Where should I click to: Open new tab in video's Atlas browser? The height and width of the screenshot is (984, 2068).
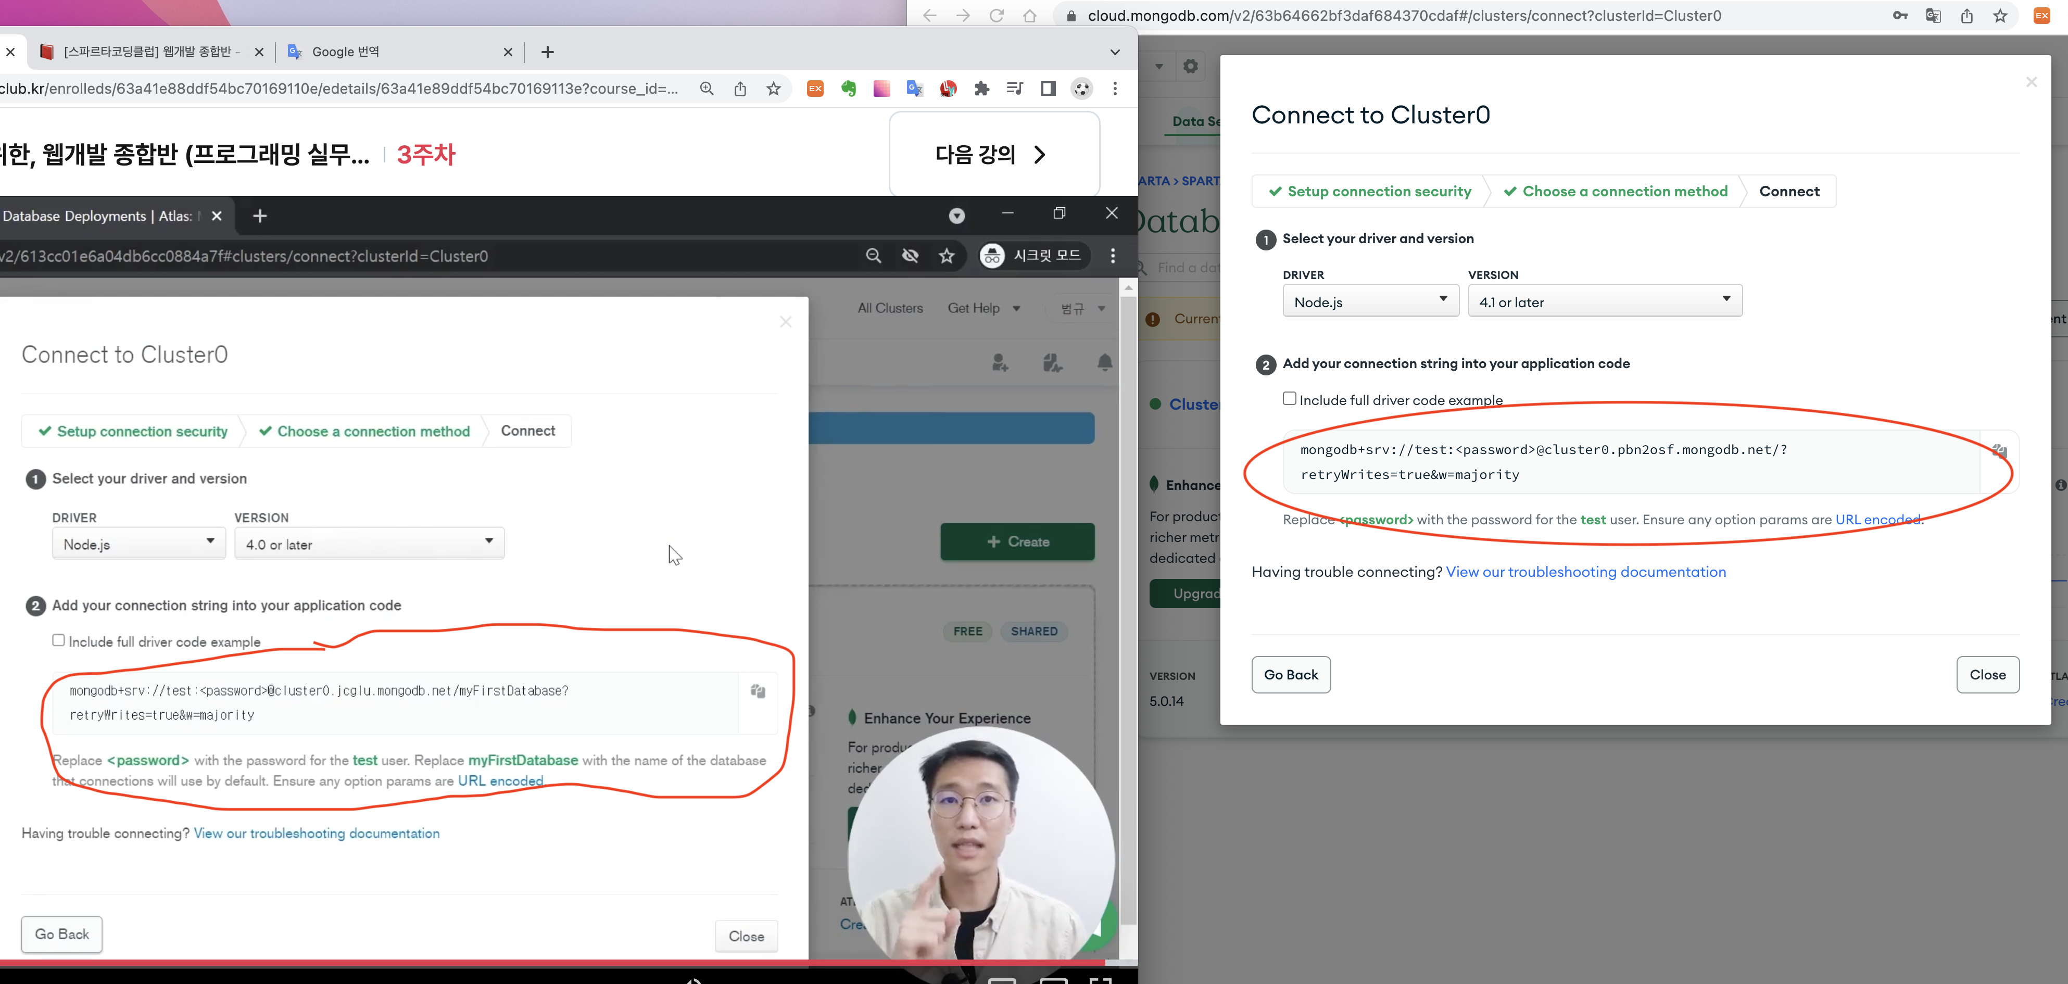click(259, 215)
